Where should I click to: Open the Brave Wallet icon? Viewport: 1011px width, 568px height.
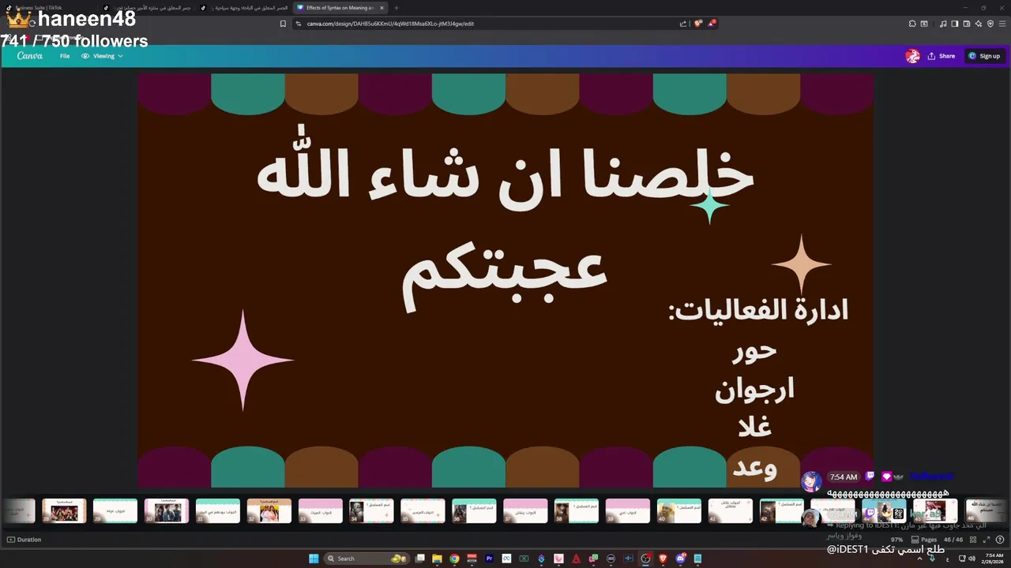pyautogui.click(x=967, y=24)
